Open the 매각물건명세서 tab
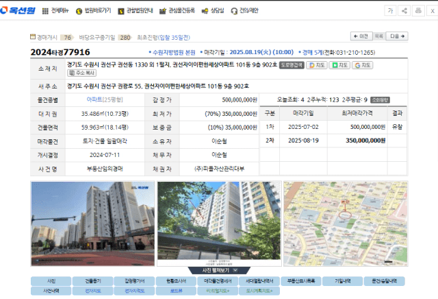 click(218, 281)
